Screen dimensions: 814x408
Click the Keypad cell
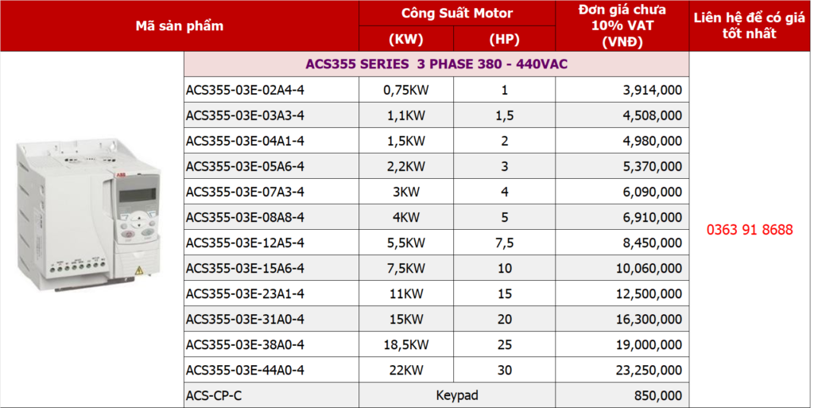coord(456,395)
